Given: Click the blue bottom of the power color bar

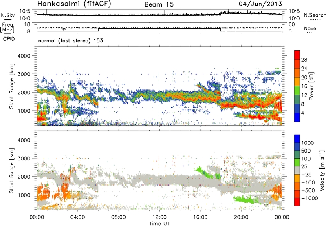Looking at the screenshot, I should [297, 117].
